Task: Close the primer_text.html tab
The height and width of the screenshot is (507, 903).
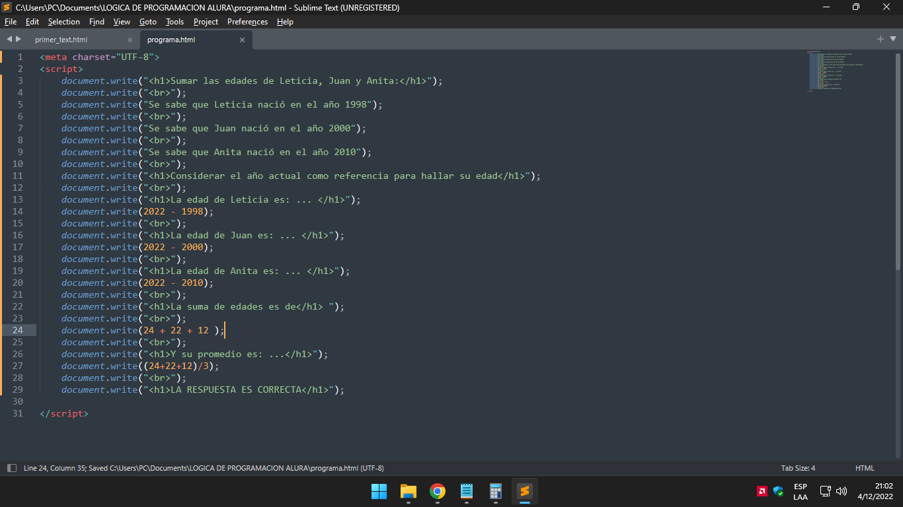Action: (x=130, y=40)
